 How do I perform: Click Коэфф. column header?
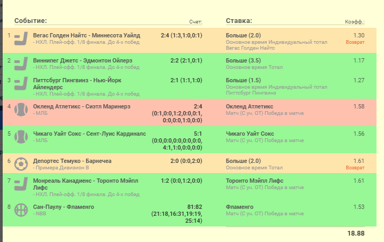point(355,22)
